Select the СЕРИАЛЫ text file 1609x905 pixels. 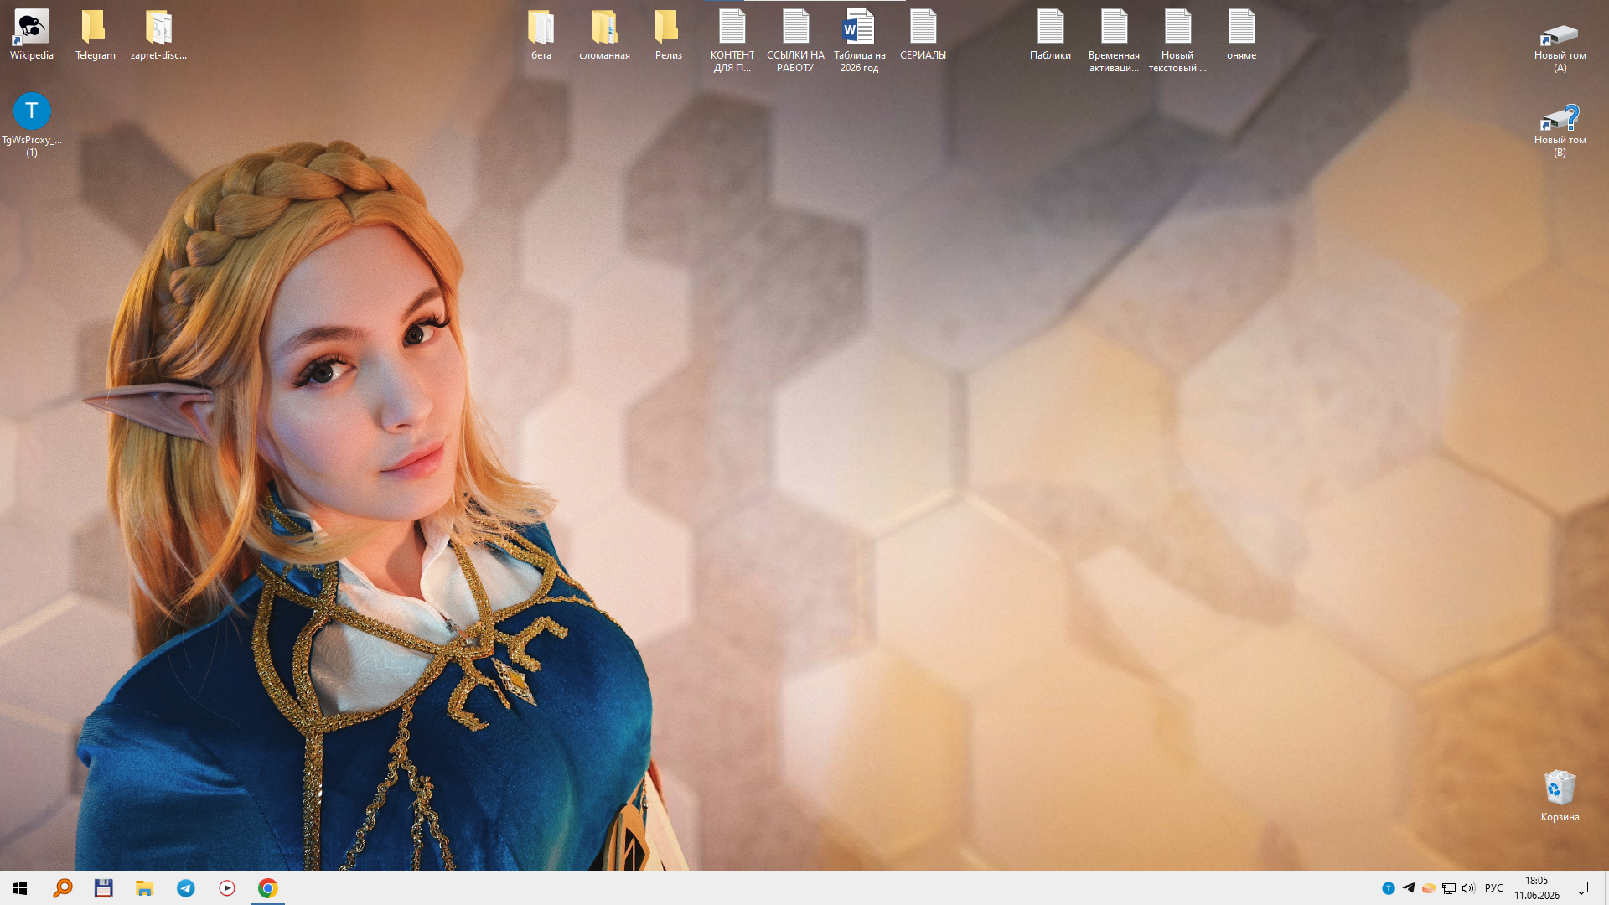(x=923, y=35)
